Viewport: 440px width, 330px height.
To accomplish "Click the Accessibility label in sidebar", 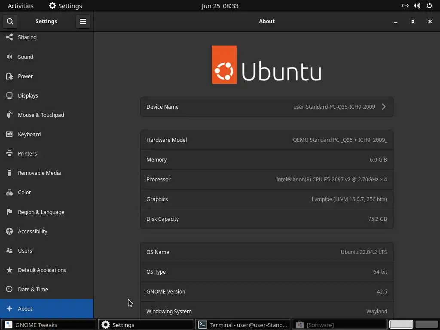I will pyautogui.click(x=33, y=231).
